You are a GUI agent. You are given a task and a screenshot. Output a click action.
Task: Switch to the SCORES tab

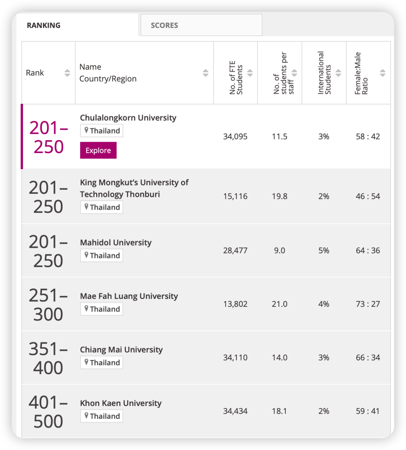[x=164, y=25]
